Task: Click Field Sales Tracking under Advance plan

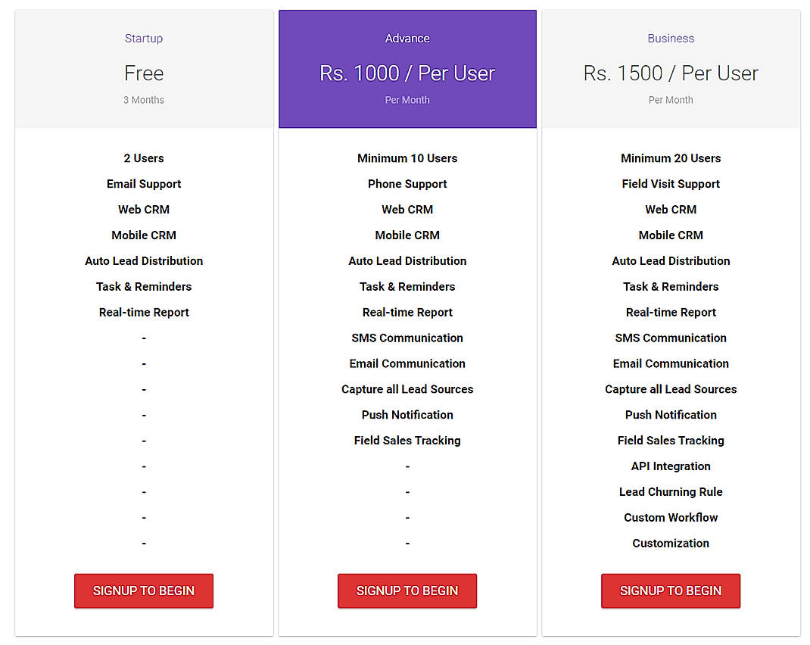Action: 407,440
